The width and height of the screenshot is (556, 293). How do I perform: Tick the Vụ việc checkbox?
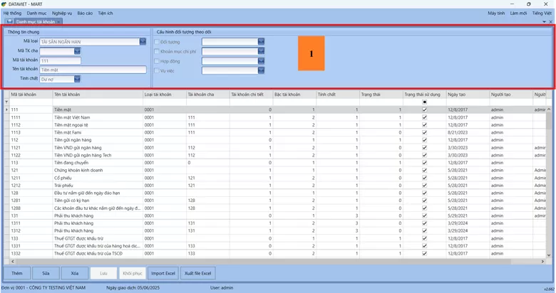pyautogui.click(x=157, y=70)
